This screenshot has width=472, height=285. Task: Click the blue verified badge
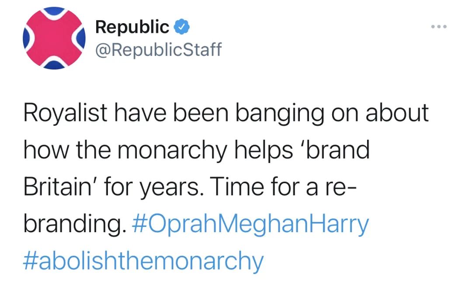[x=181, y=28]
